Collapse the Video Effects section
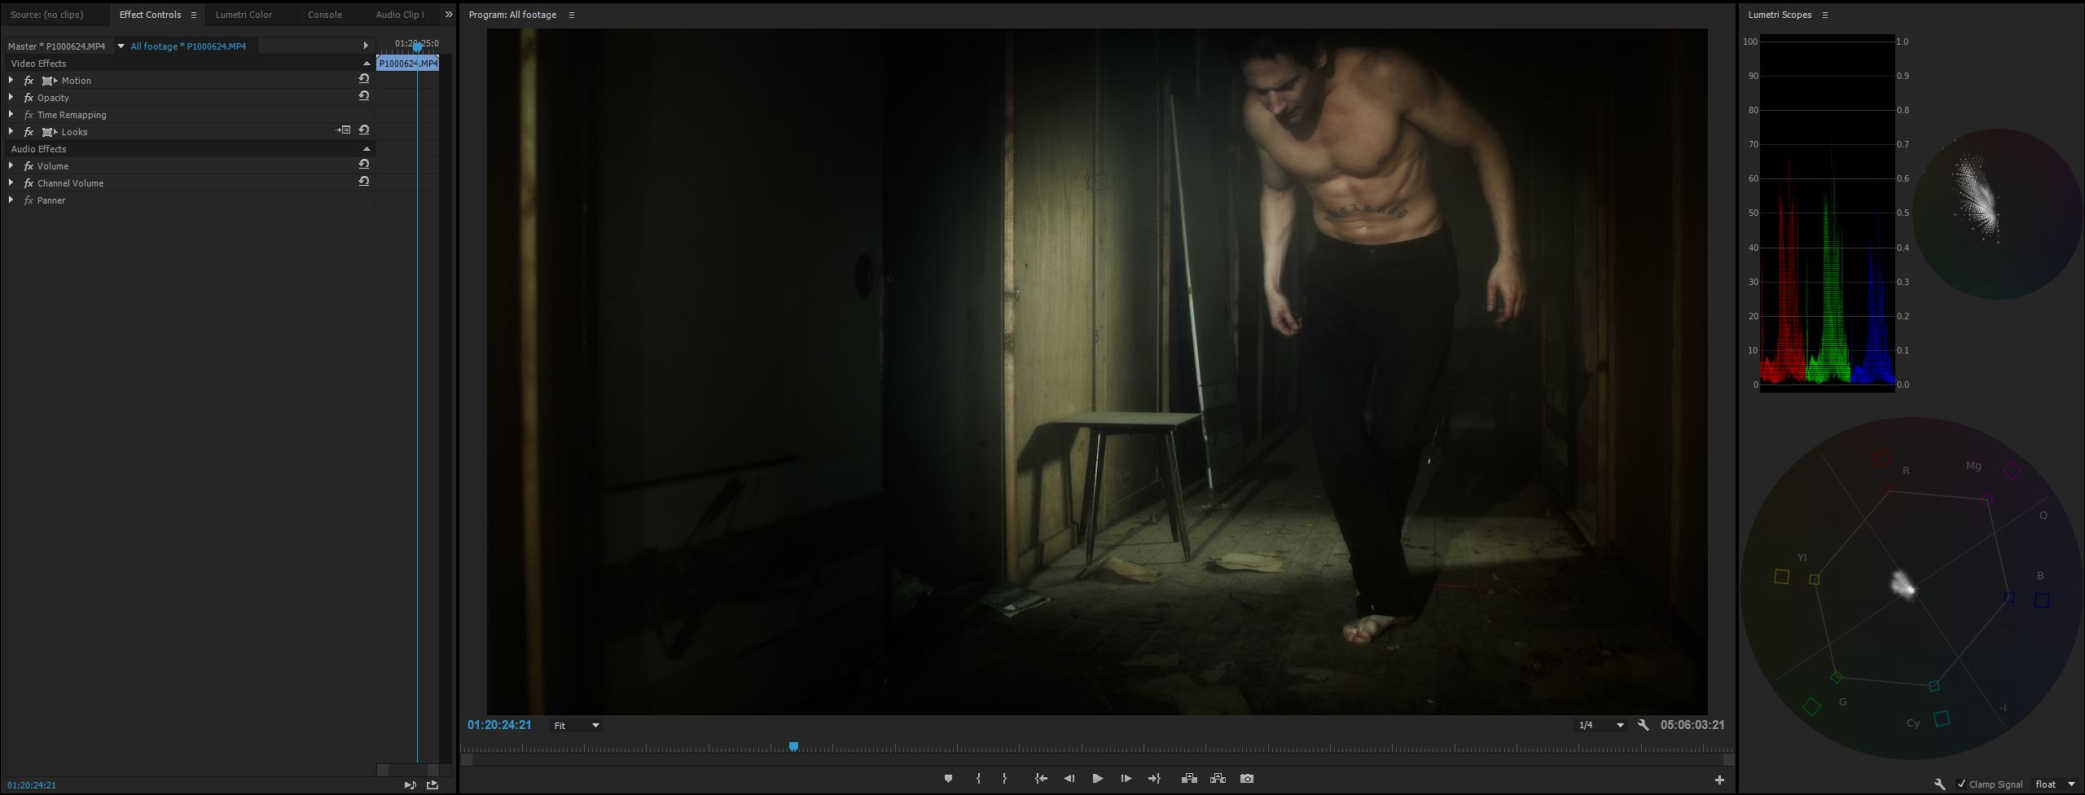This screenshot has width=2085, height=795. [367, 64]
